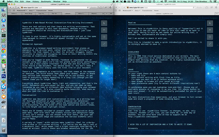Click Reader button in left Safari window
This screenshot has width=219, height=137.
(x=93, y=8)
